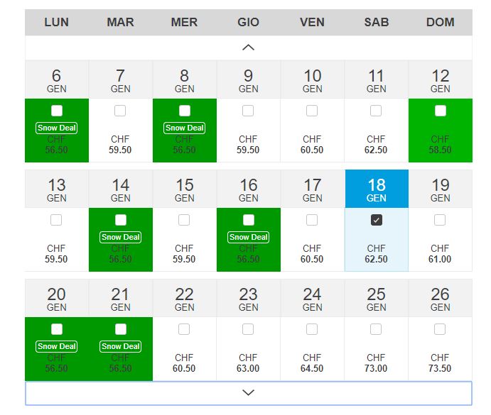Expand later dates with bottom chevron
Image resolution: width=491 pixels, height=415 pixels.
click(x=248, y=392)
